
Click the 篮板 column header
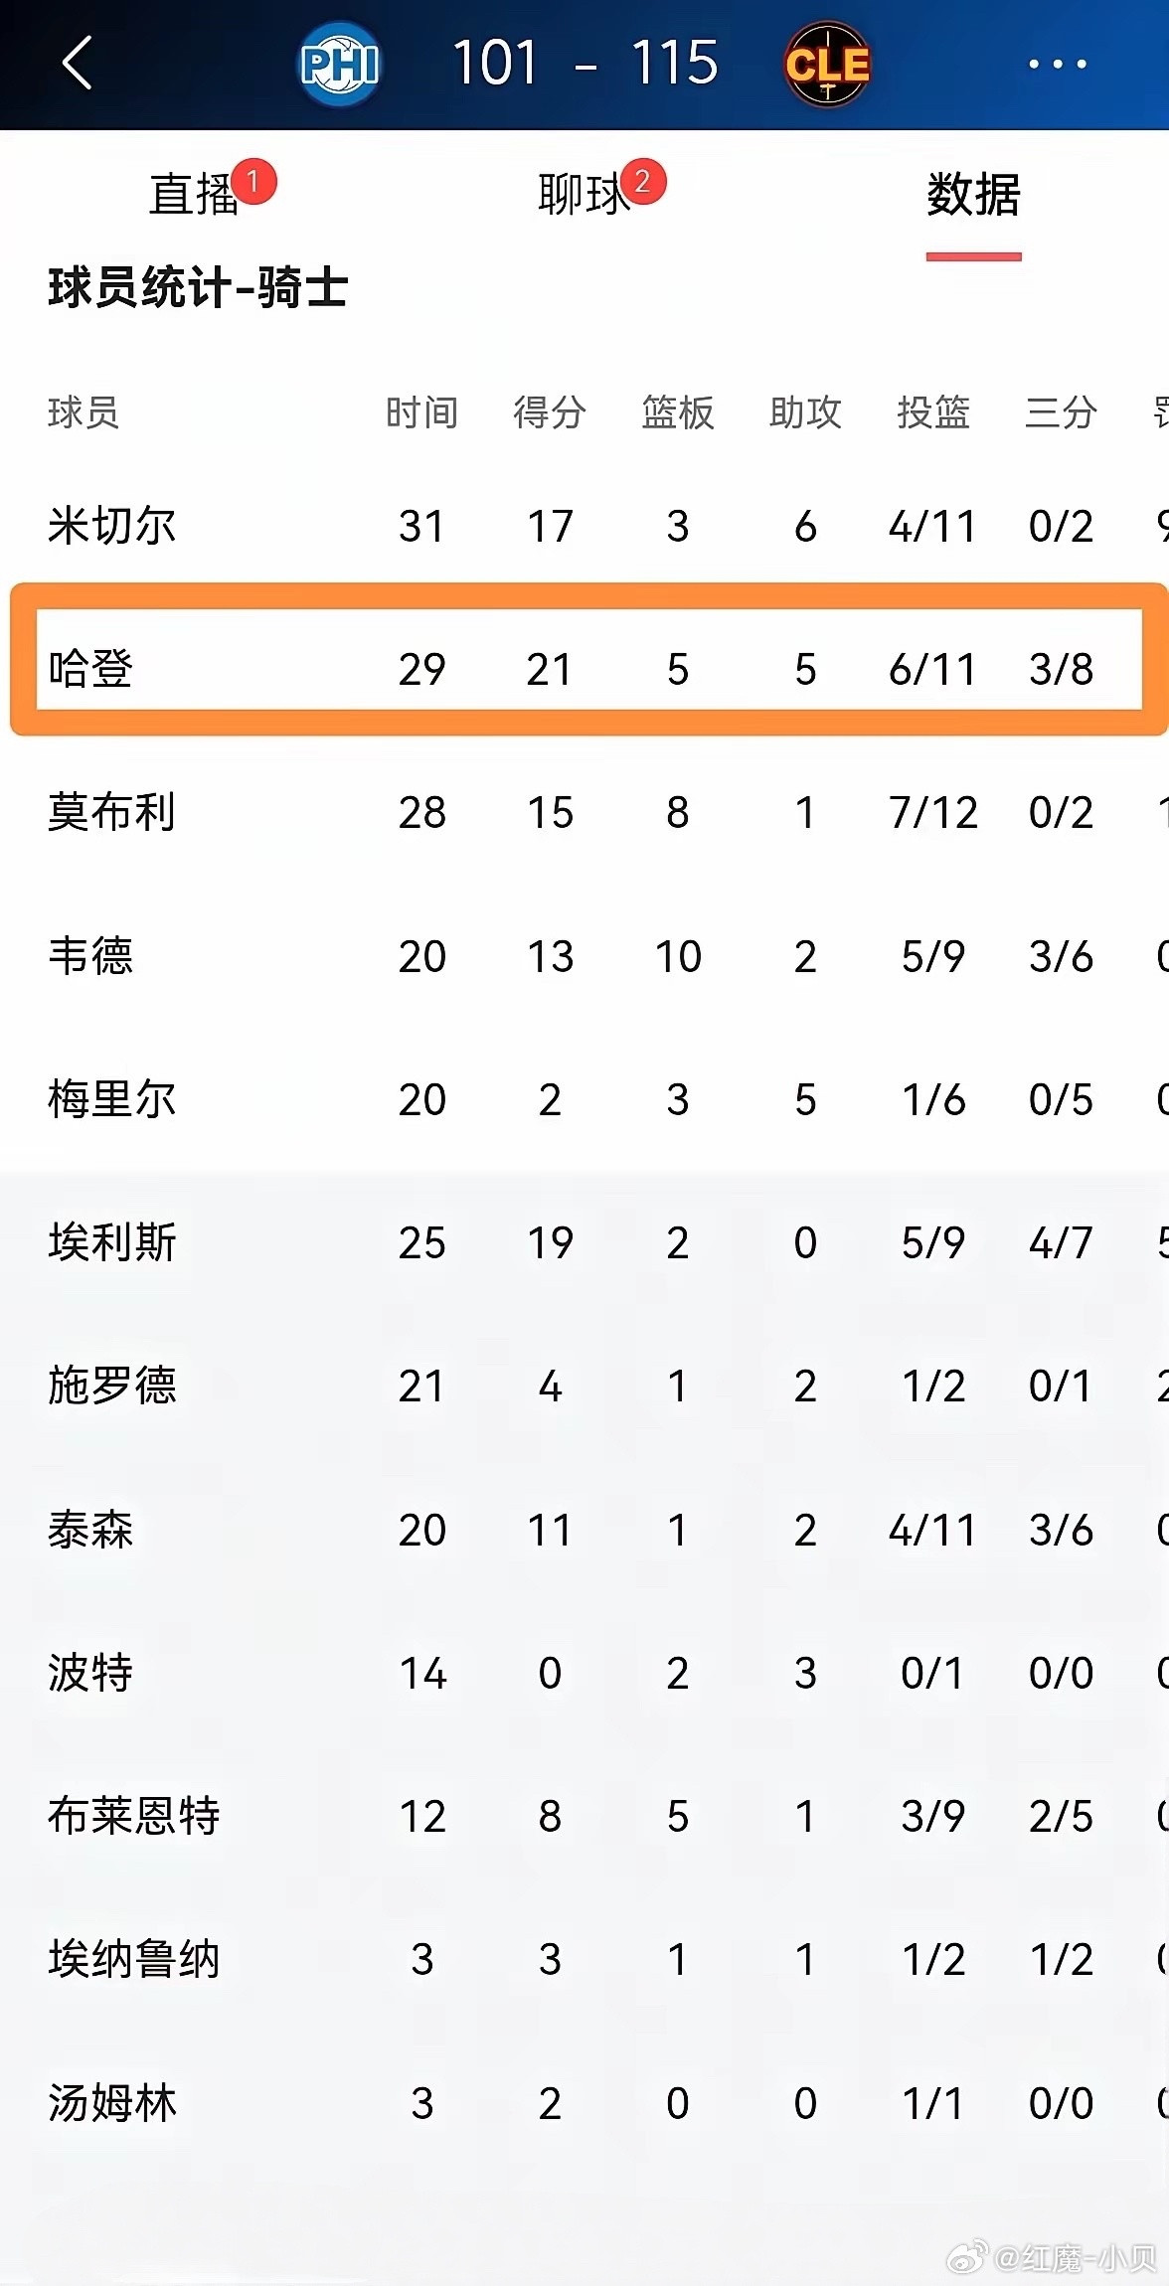677,413
